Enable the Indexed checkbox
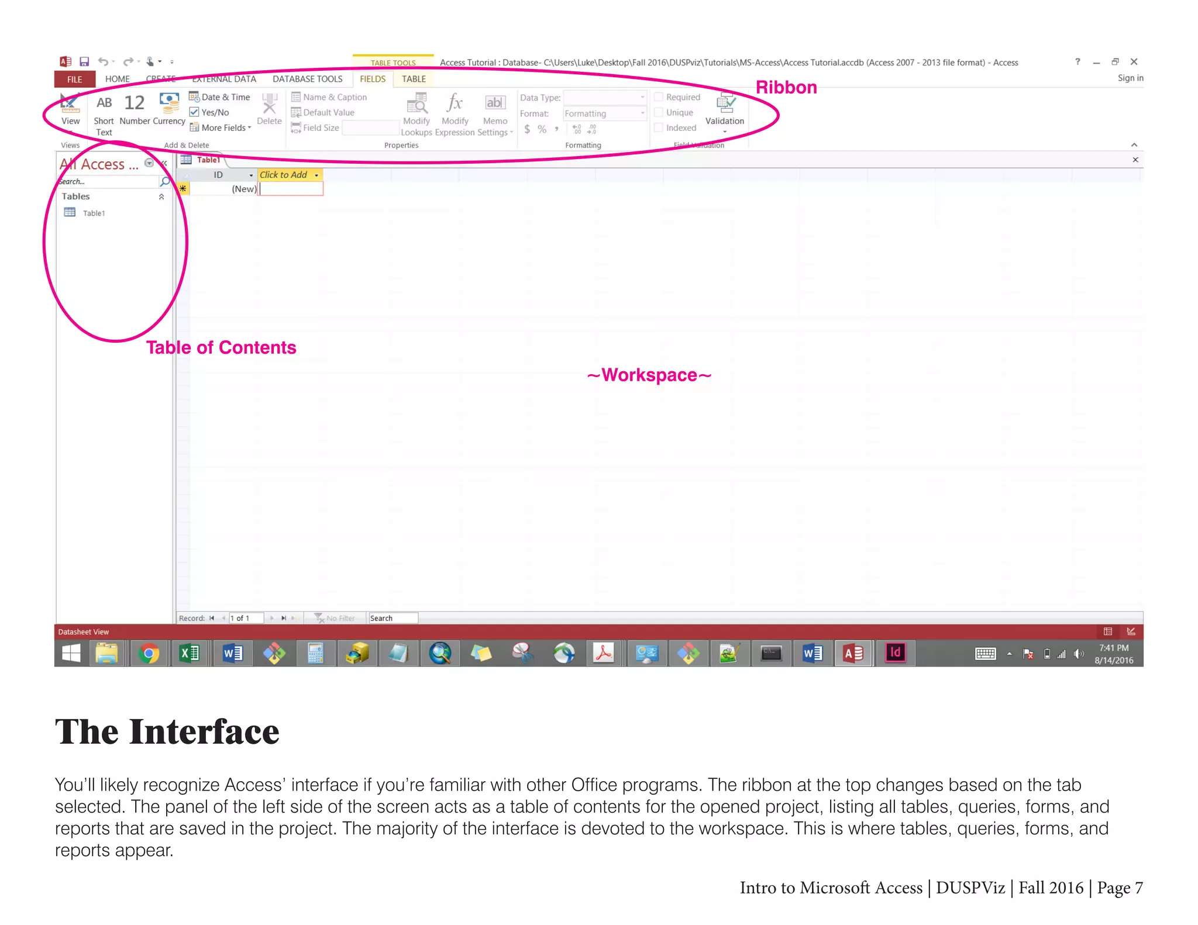 [658, 127]
